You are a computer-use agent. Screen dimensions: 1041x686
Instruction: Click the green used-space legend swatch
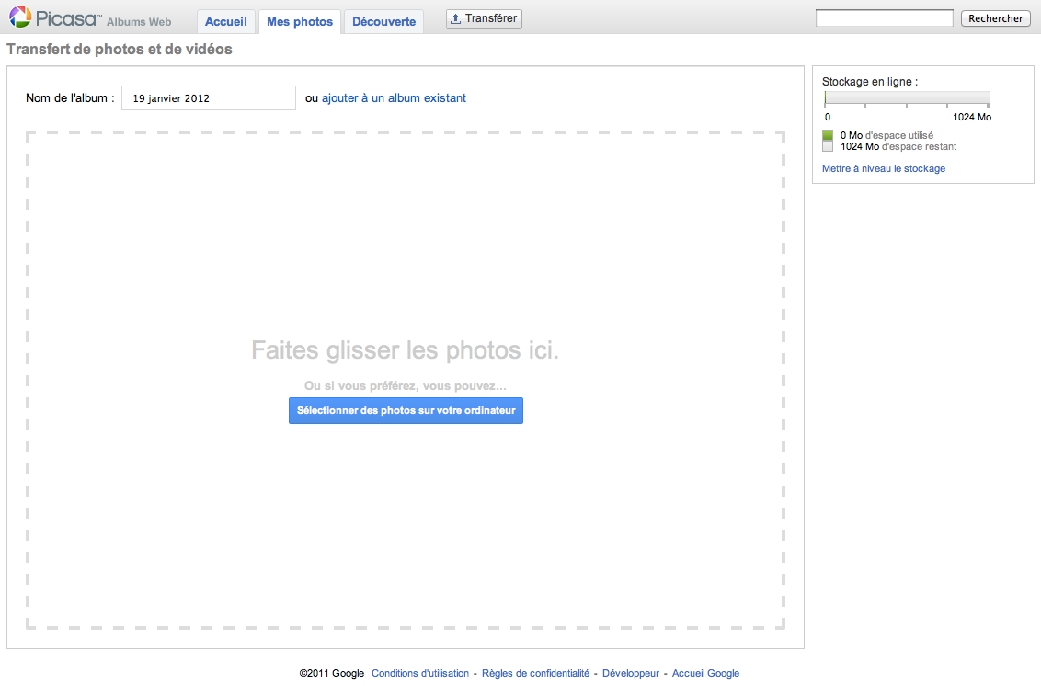[x=828, y=135]
